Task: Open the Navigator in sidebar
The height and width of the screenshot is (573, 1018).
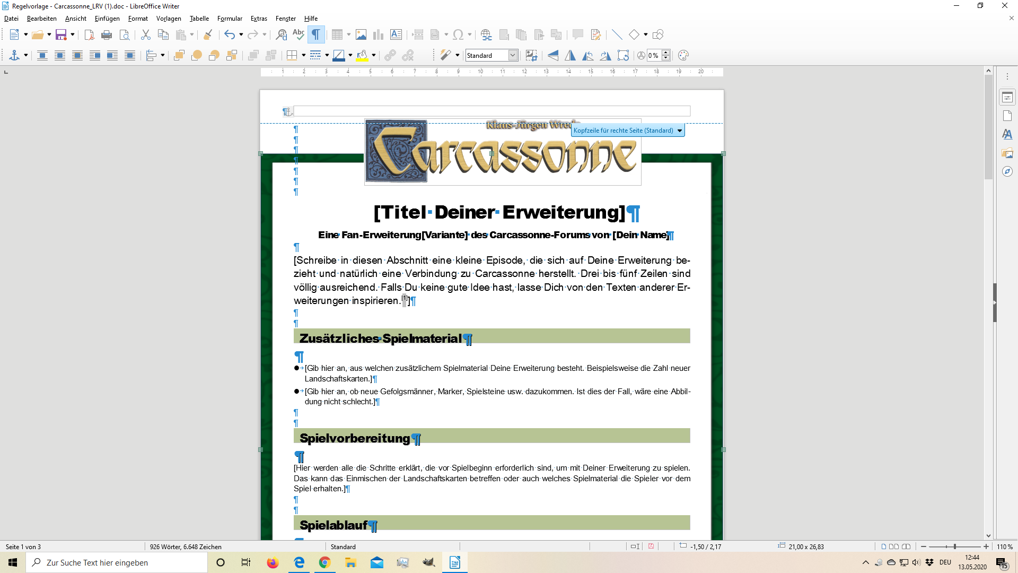Action: coord(1007,172)
